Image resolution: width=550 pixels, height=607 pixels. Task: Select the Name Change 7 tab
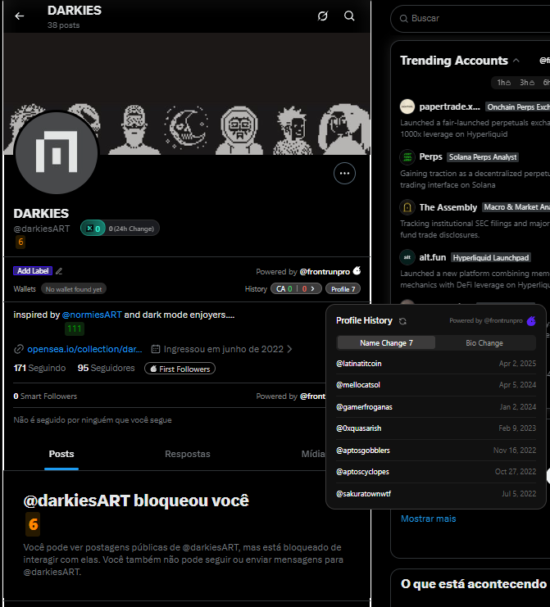point(386,343)
